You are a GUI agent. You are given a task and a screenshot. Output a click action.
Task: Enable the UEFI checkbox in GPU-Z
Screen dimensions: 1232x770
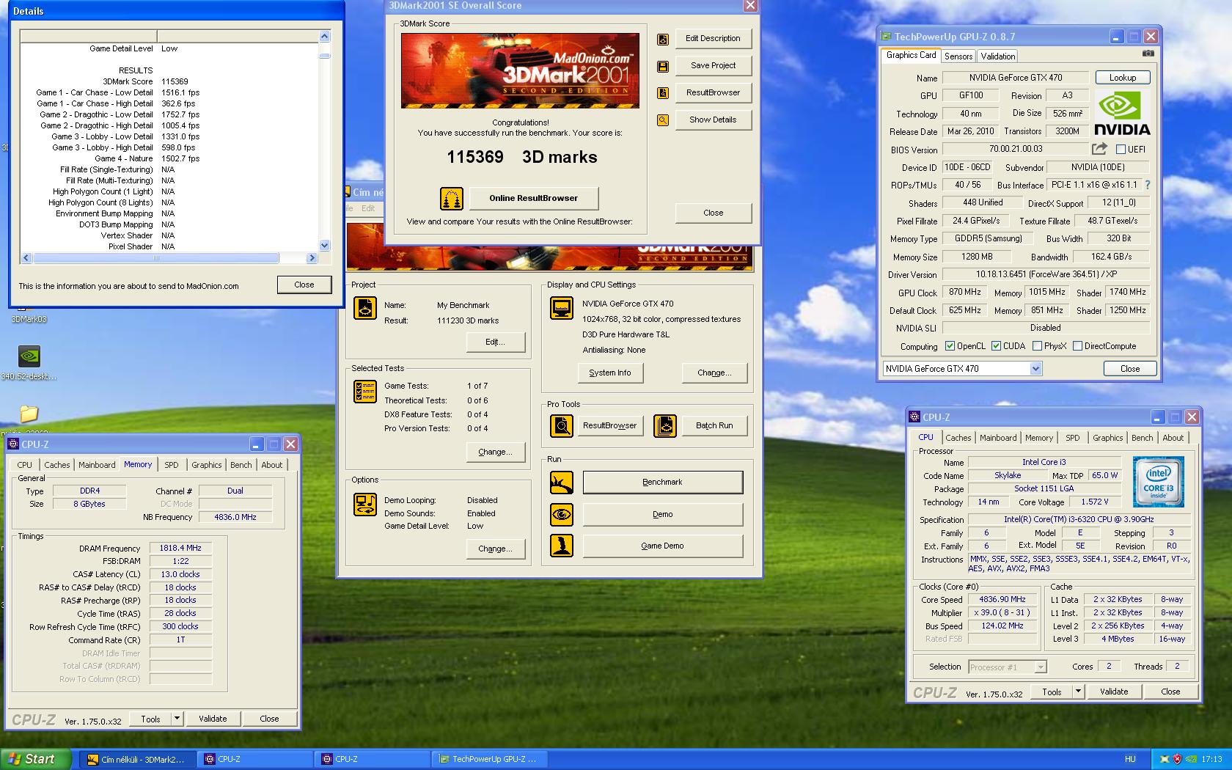[x=1121, y=150]
